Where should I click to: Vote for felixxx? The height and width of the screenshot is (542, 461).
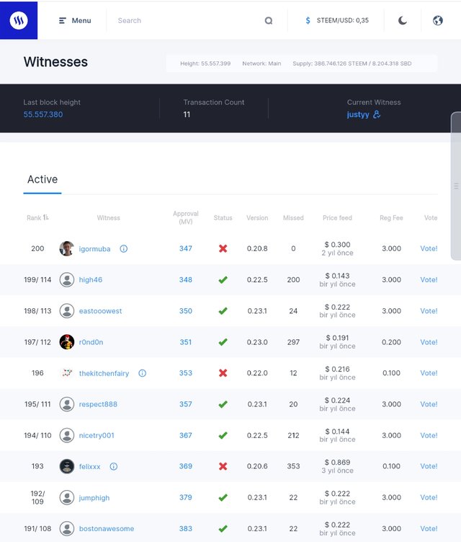(x=429, y=466)
